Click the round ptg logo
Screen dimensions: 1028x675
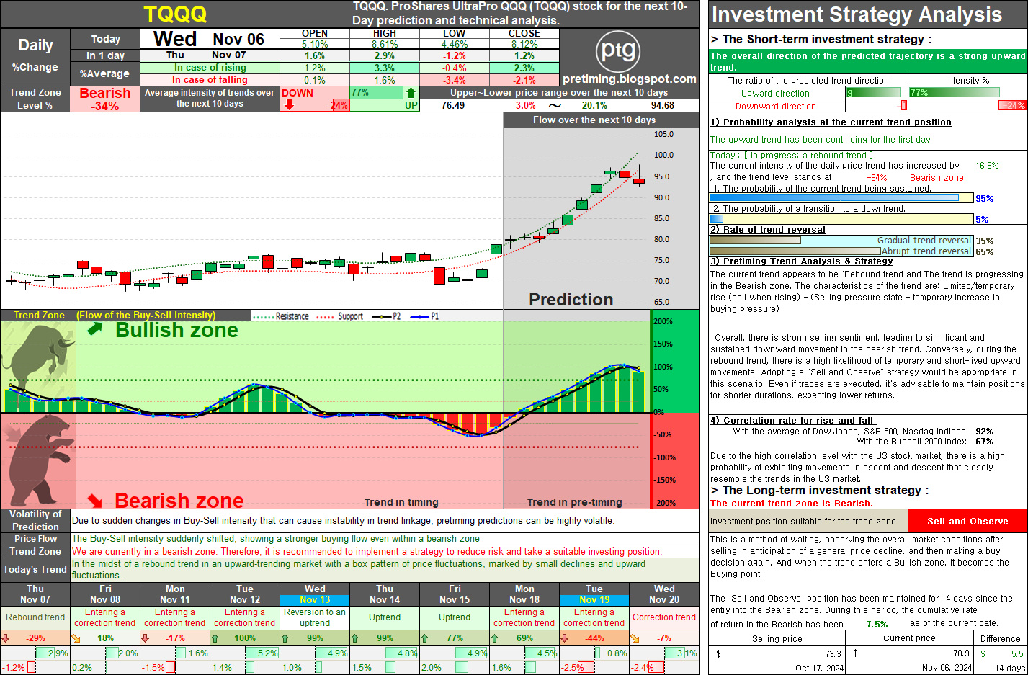tap(618, 50)
